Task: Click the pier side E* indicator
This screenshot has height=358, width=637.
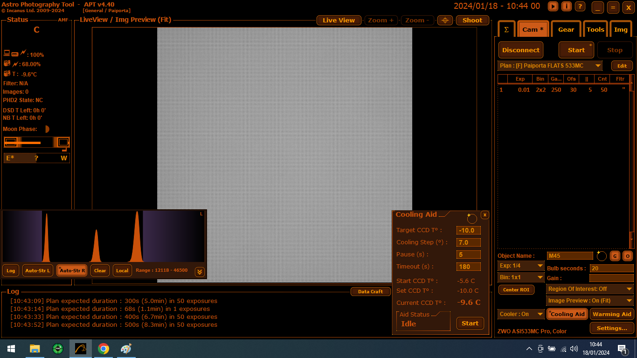Action: pyautogui.click(x=10, y=158)
